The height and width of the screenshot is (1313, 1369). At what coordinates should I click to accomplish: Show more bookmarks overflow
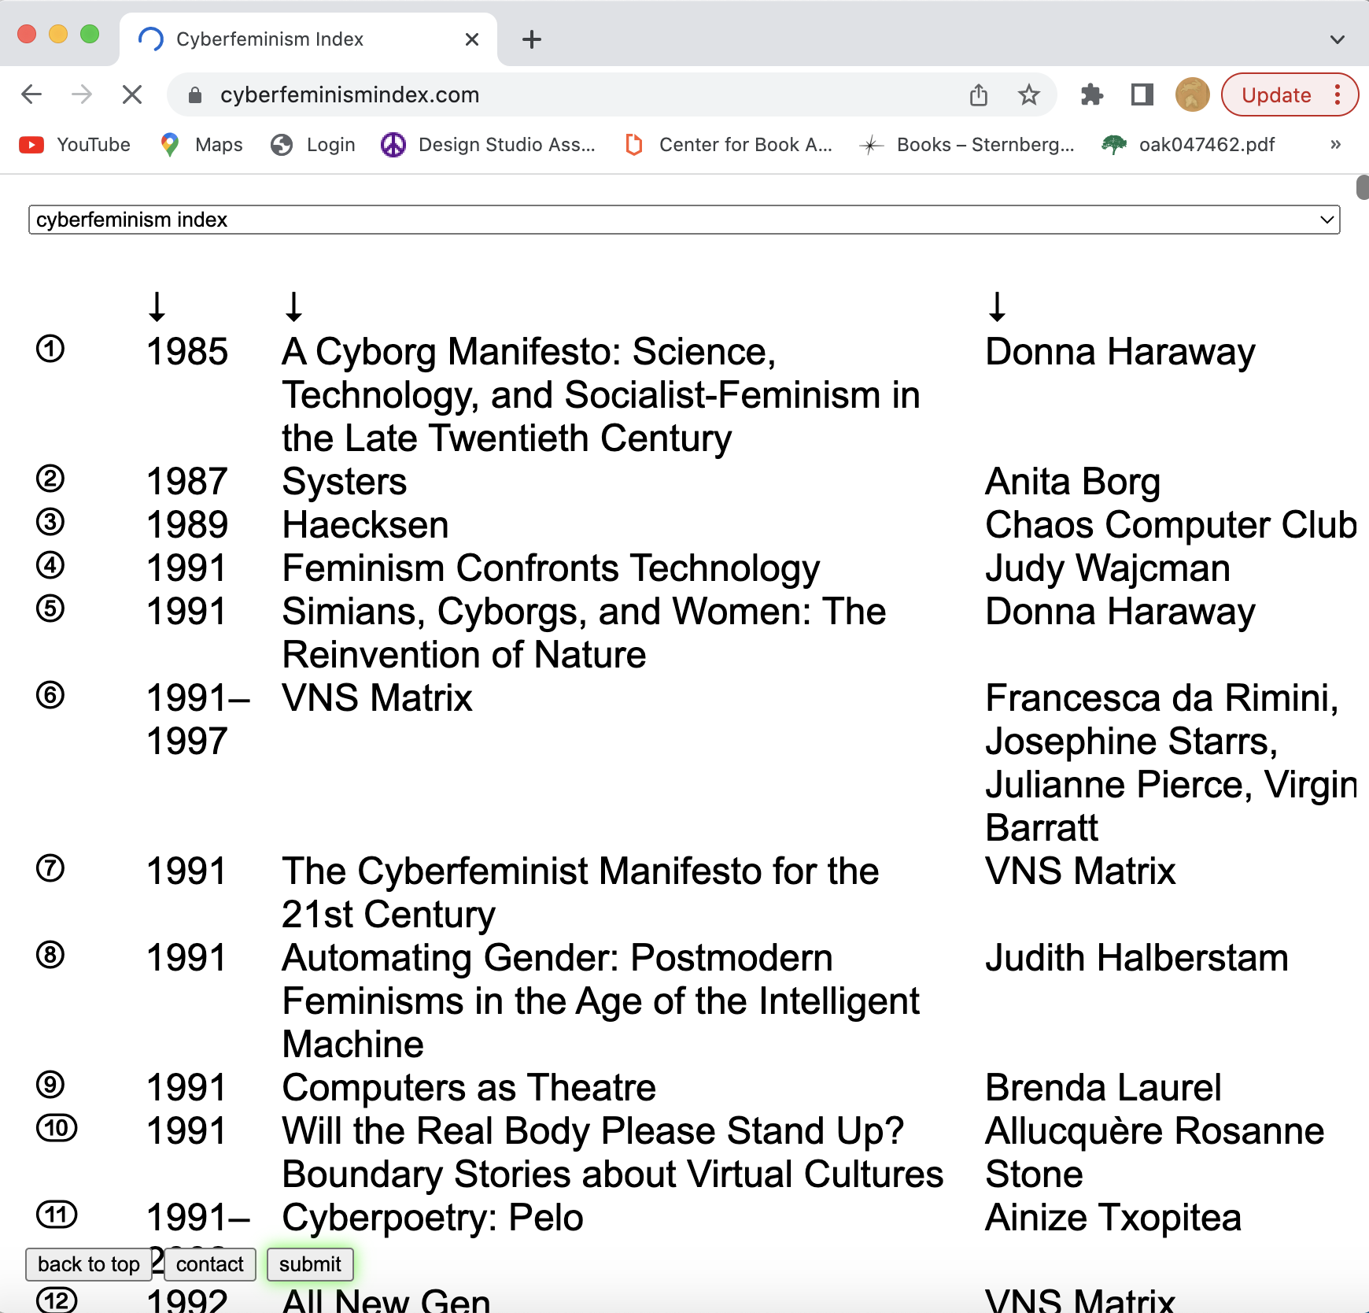(1335, 144)
